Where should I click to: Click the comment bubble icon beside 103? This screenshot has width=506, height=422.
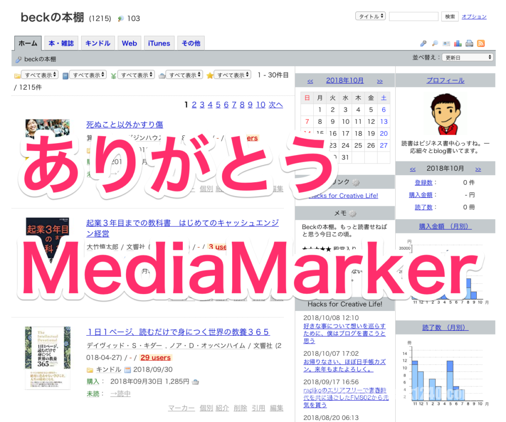pyautogui.click(x=121, y=19)
